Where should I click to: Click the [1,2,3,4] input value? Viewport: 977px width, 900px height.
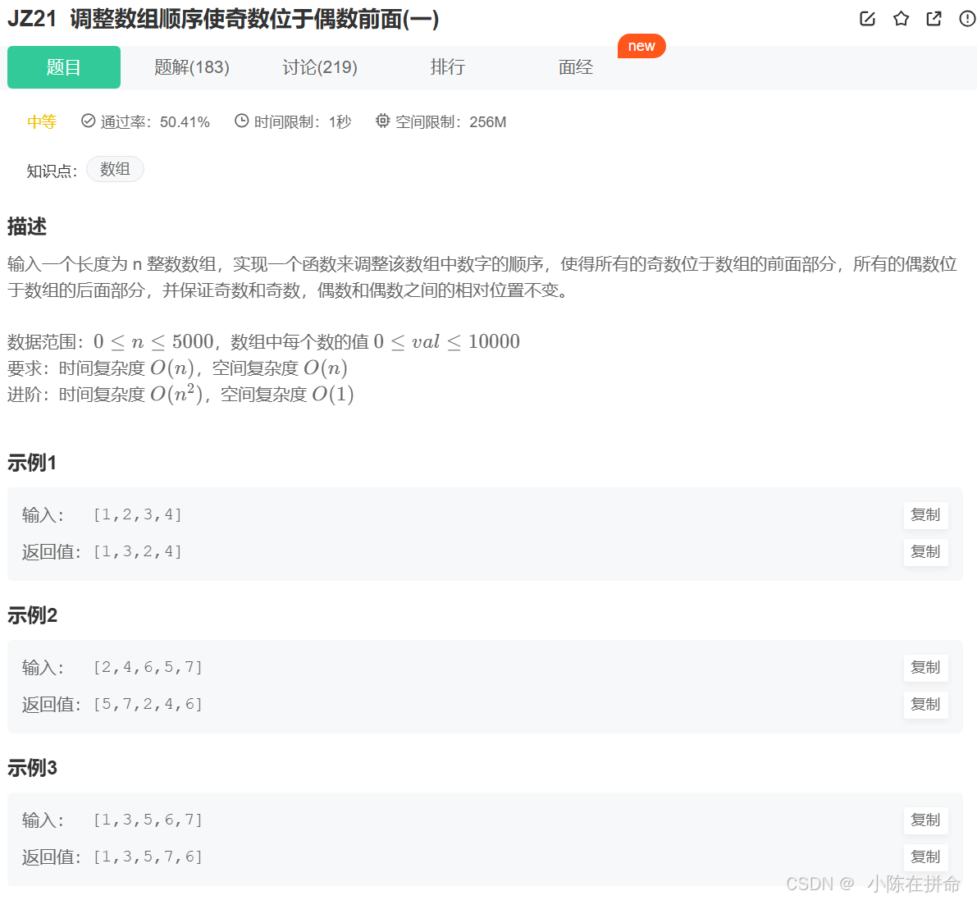[138, 515]
